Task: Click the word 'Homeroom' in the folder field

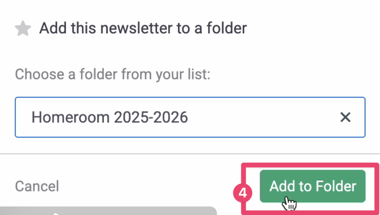Action: 71,117
